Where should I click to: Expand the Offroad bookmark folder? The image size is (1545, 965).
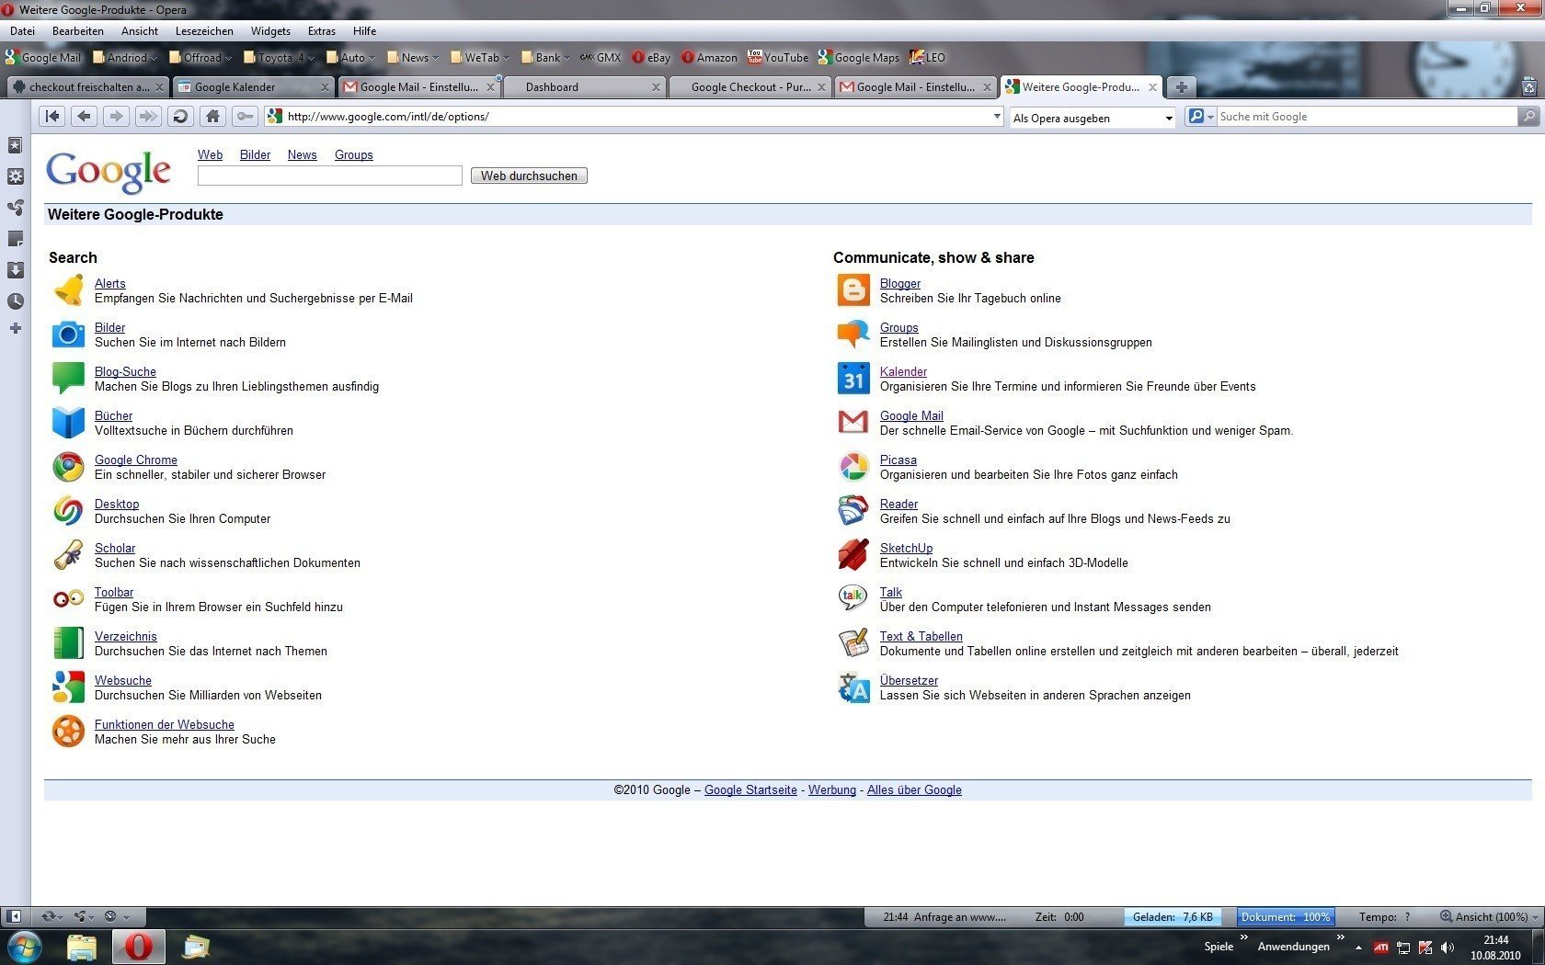click(x=201, y=57)
